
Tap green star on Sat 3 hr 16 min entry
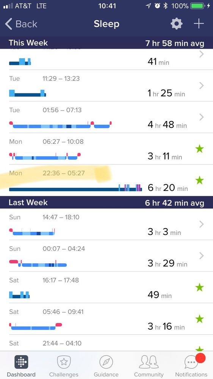[199, 319]
